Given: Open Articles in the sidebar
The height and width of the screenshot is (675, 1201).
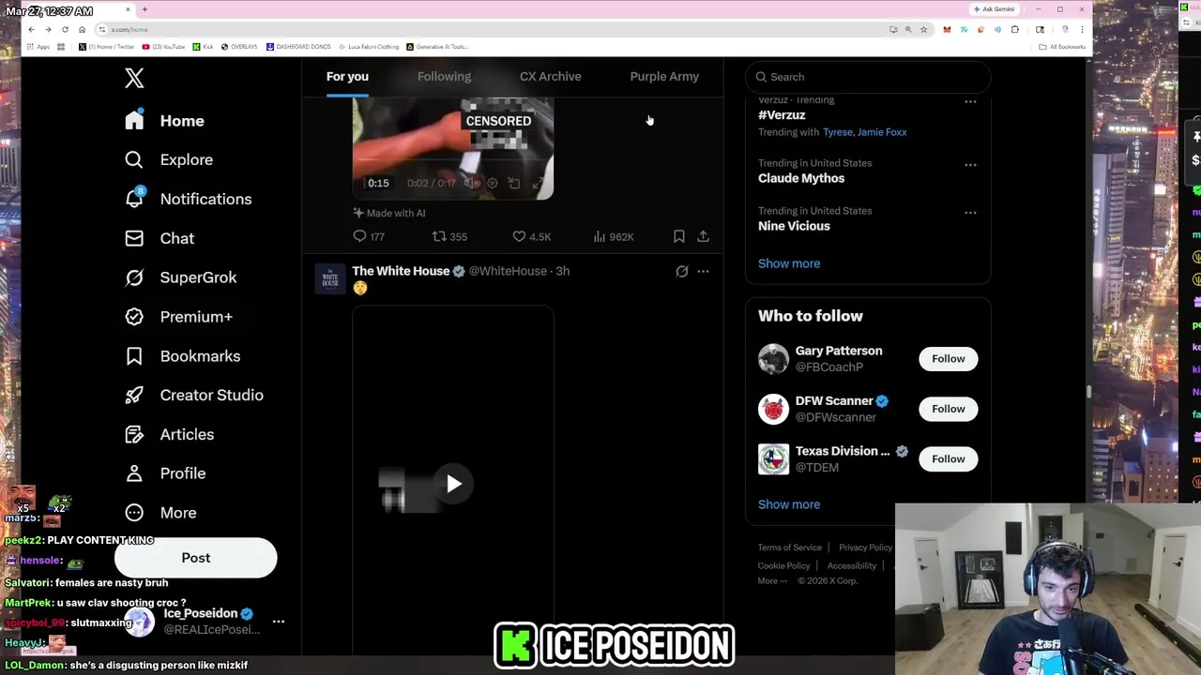Looking at the screenshot, I should point(169,435).
